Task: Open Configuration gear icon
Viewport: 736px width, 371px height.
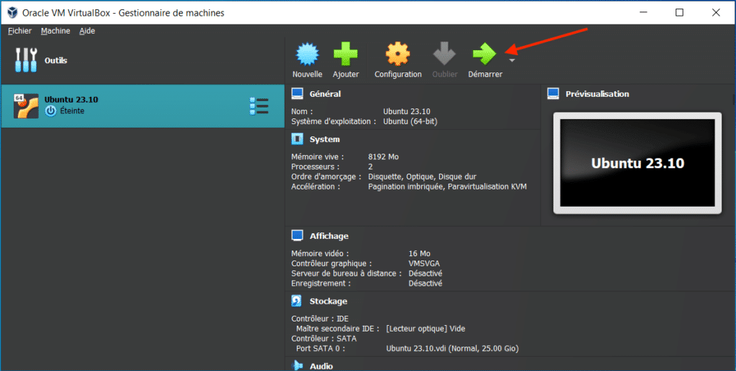Action: (397, 54)
